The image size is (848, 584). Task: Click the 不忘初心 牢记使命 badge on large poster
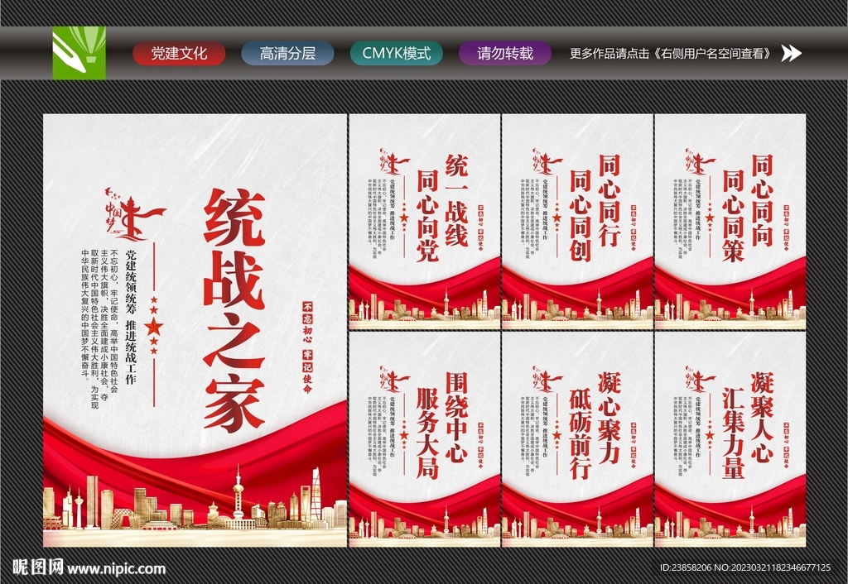click(x=308, y=347)
